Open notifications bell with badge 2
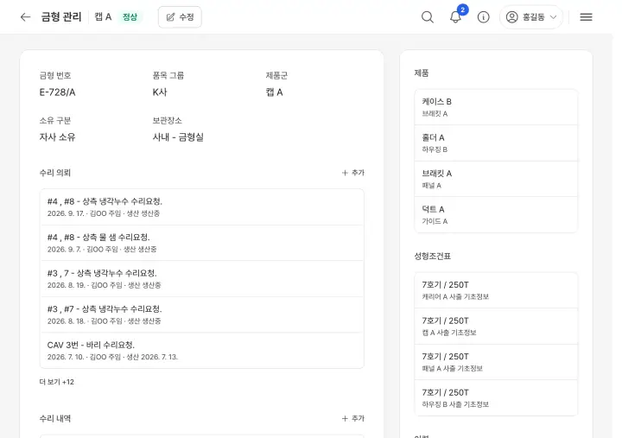 click(456, 17)
